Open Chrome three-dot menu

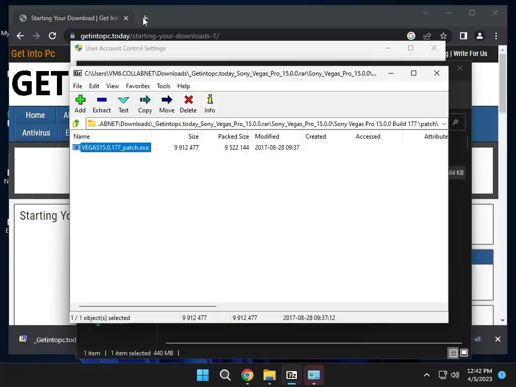[x=496, y=36]
